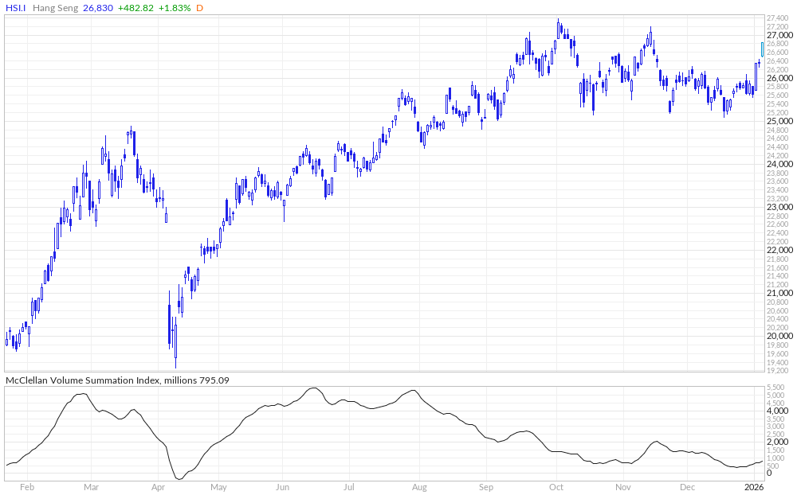Click the Feb month label
This screenshot has width=797, height=495.
pos(26,485)
